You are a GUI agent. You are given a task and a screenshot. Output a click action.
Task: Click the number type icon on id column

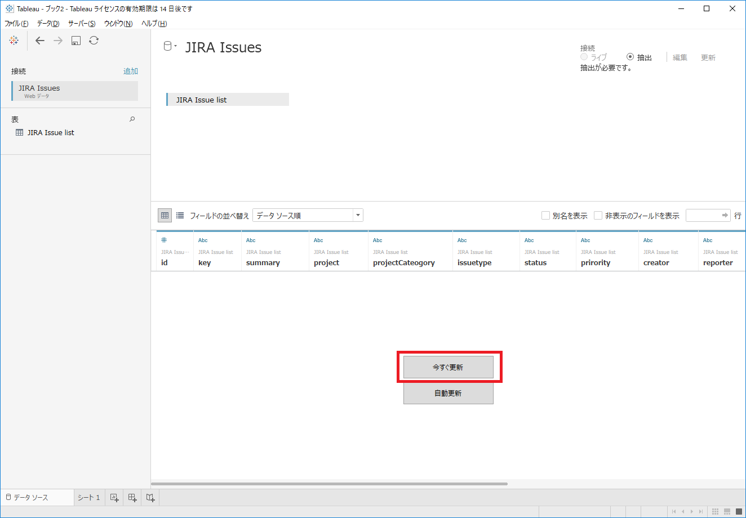click(x=164, y=240)
